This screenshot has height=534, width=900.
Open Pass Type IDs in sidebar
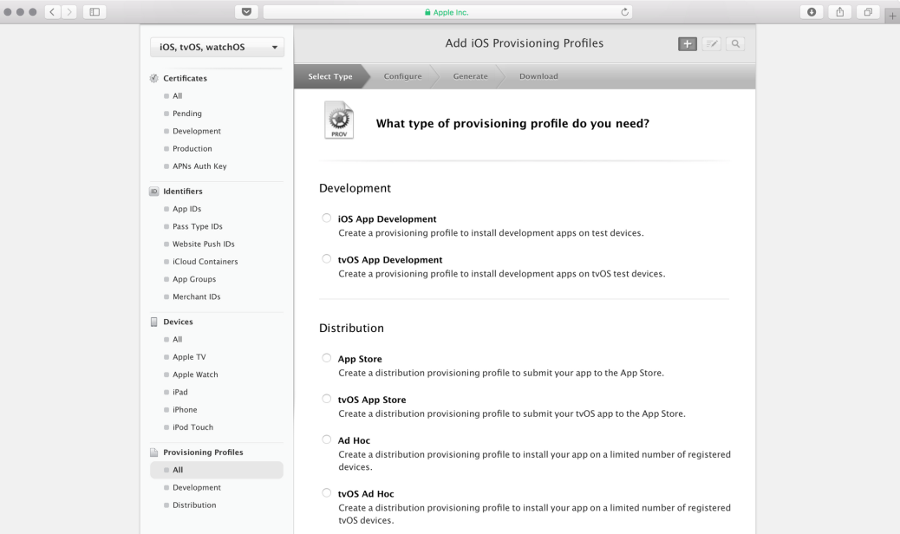point(198,226)
